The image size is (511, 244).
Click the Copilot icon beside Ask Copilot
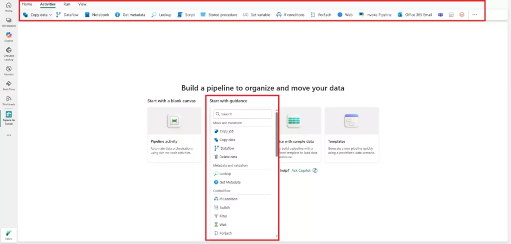(x=315, y=170)
